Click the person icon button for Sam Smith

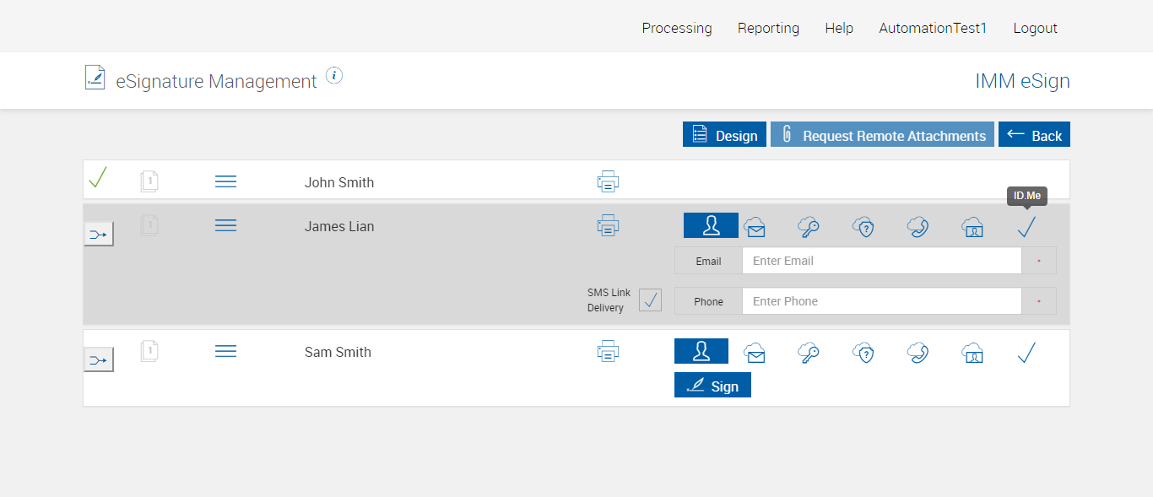pyautogui.click(x=701, y=351)
